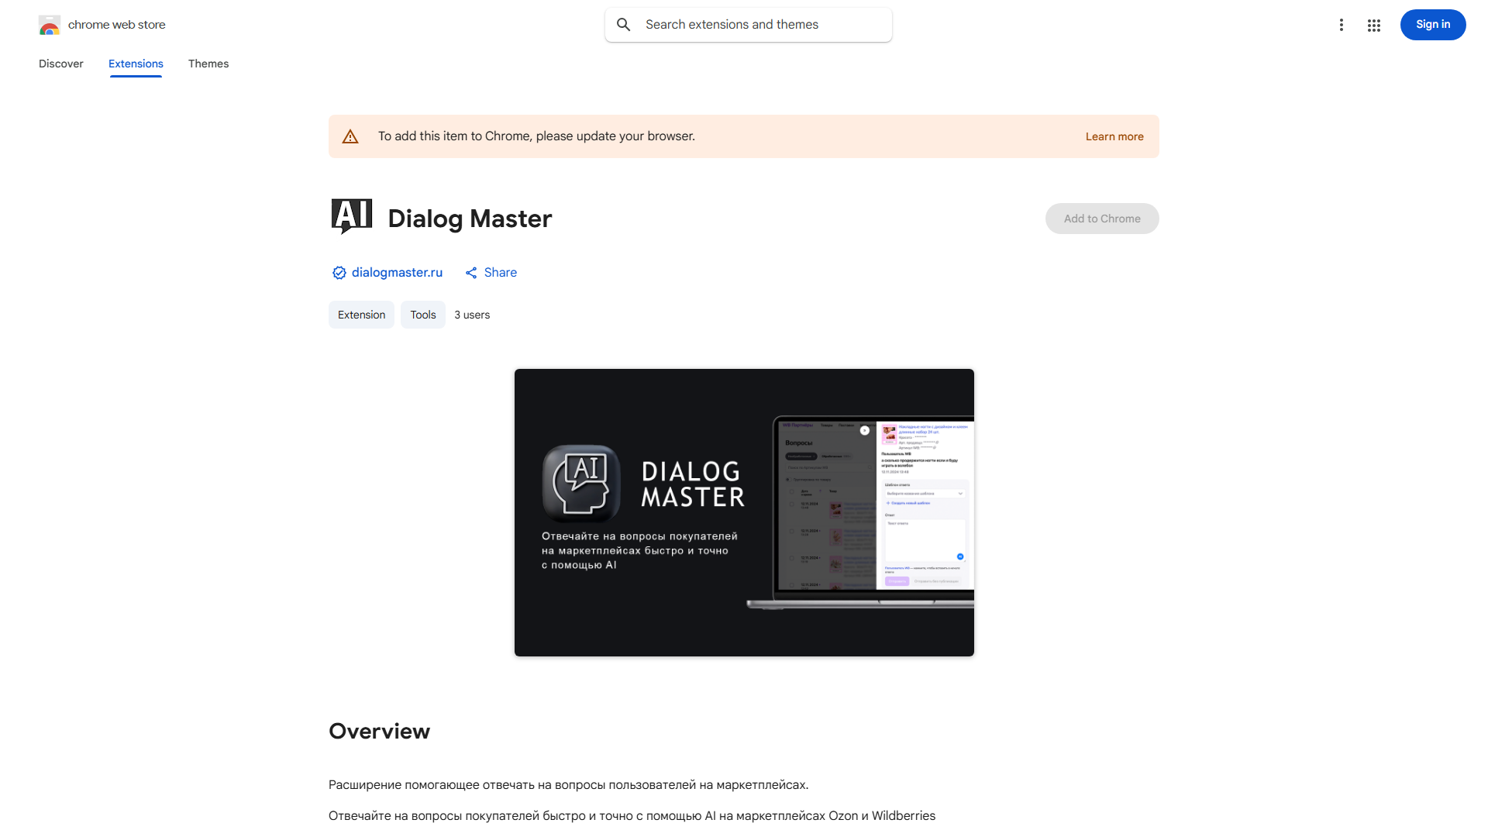This screenshot has width=1488, height=837.
Task: Click the Sign in button
Action: pos(1432,25)
